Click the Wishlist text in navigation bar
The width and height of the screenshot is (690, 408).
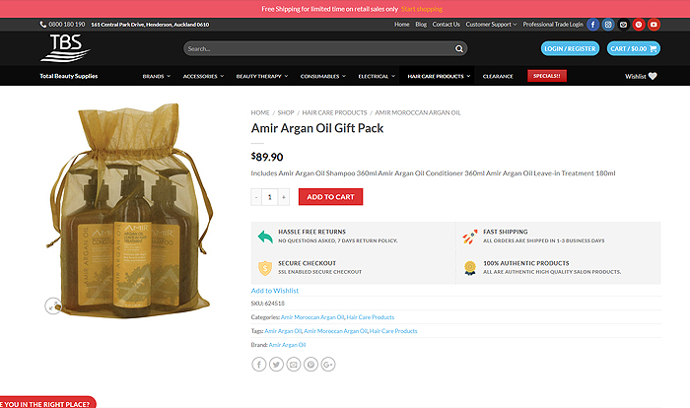[636, 76]
